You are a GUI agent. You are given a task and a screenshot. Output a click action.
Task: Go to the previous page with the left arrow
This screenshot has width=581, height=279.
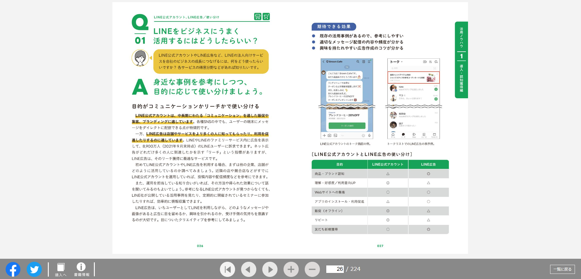click(x=249, y=269)
